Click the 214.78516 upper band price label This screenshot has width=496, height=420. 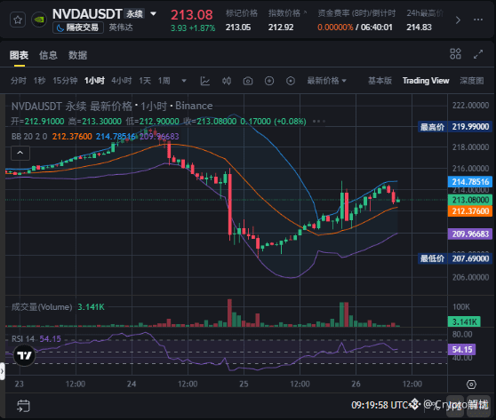pyautogui.click(x=470, y=182)
